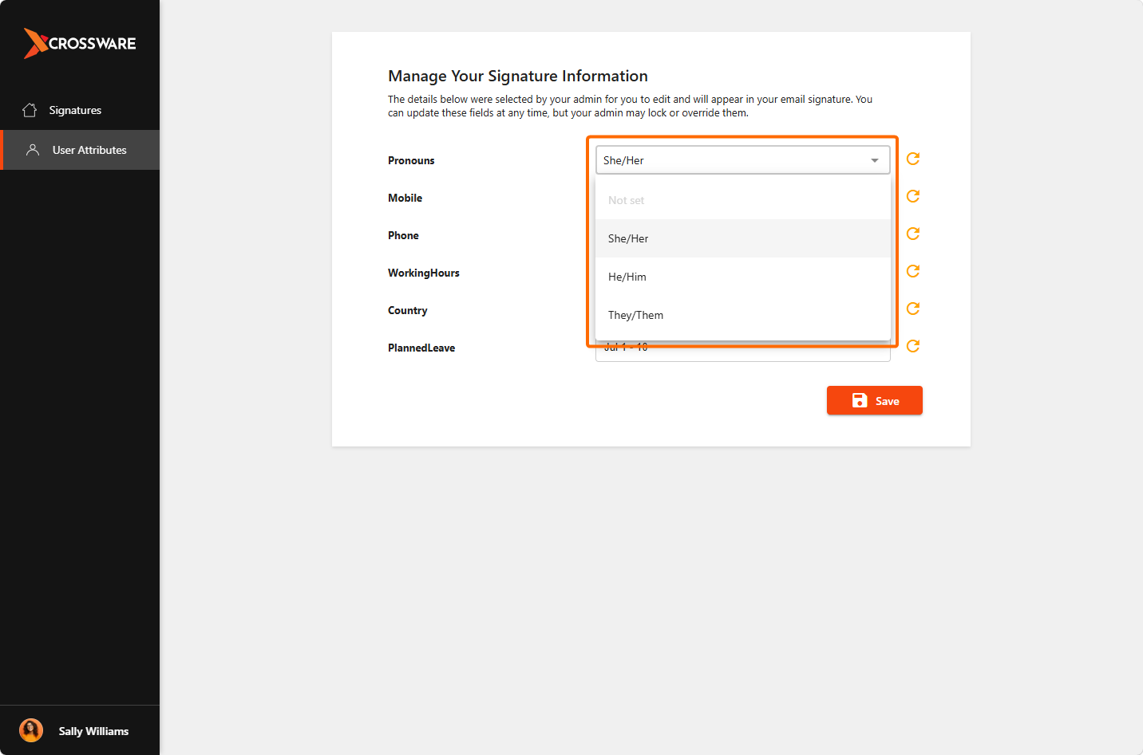Save the signature information

[x=875, y=400]
